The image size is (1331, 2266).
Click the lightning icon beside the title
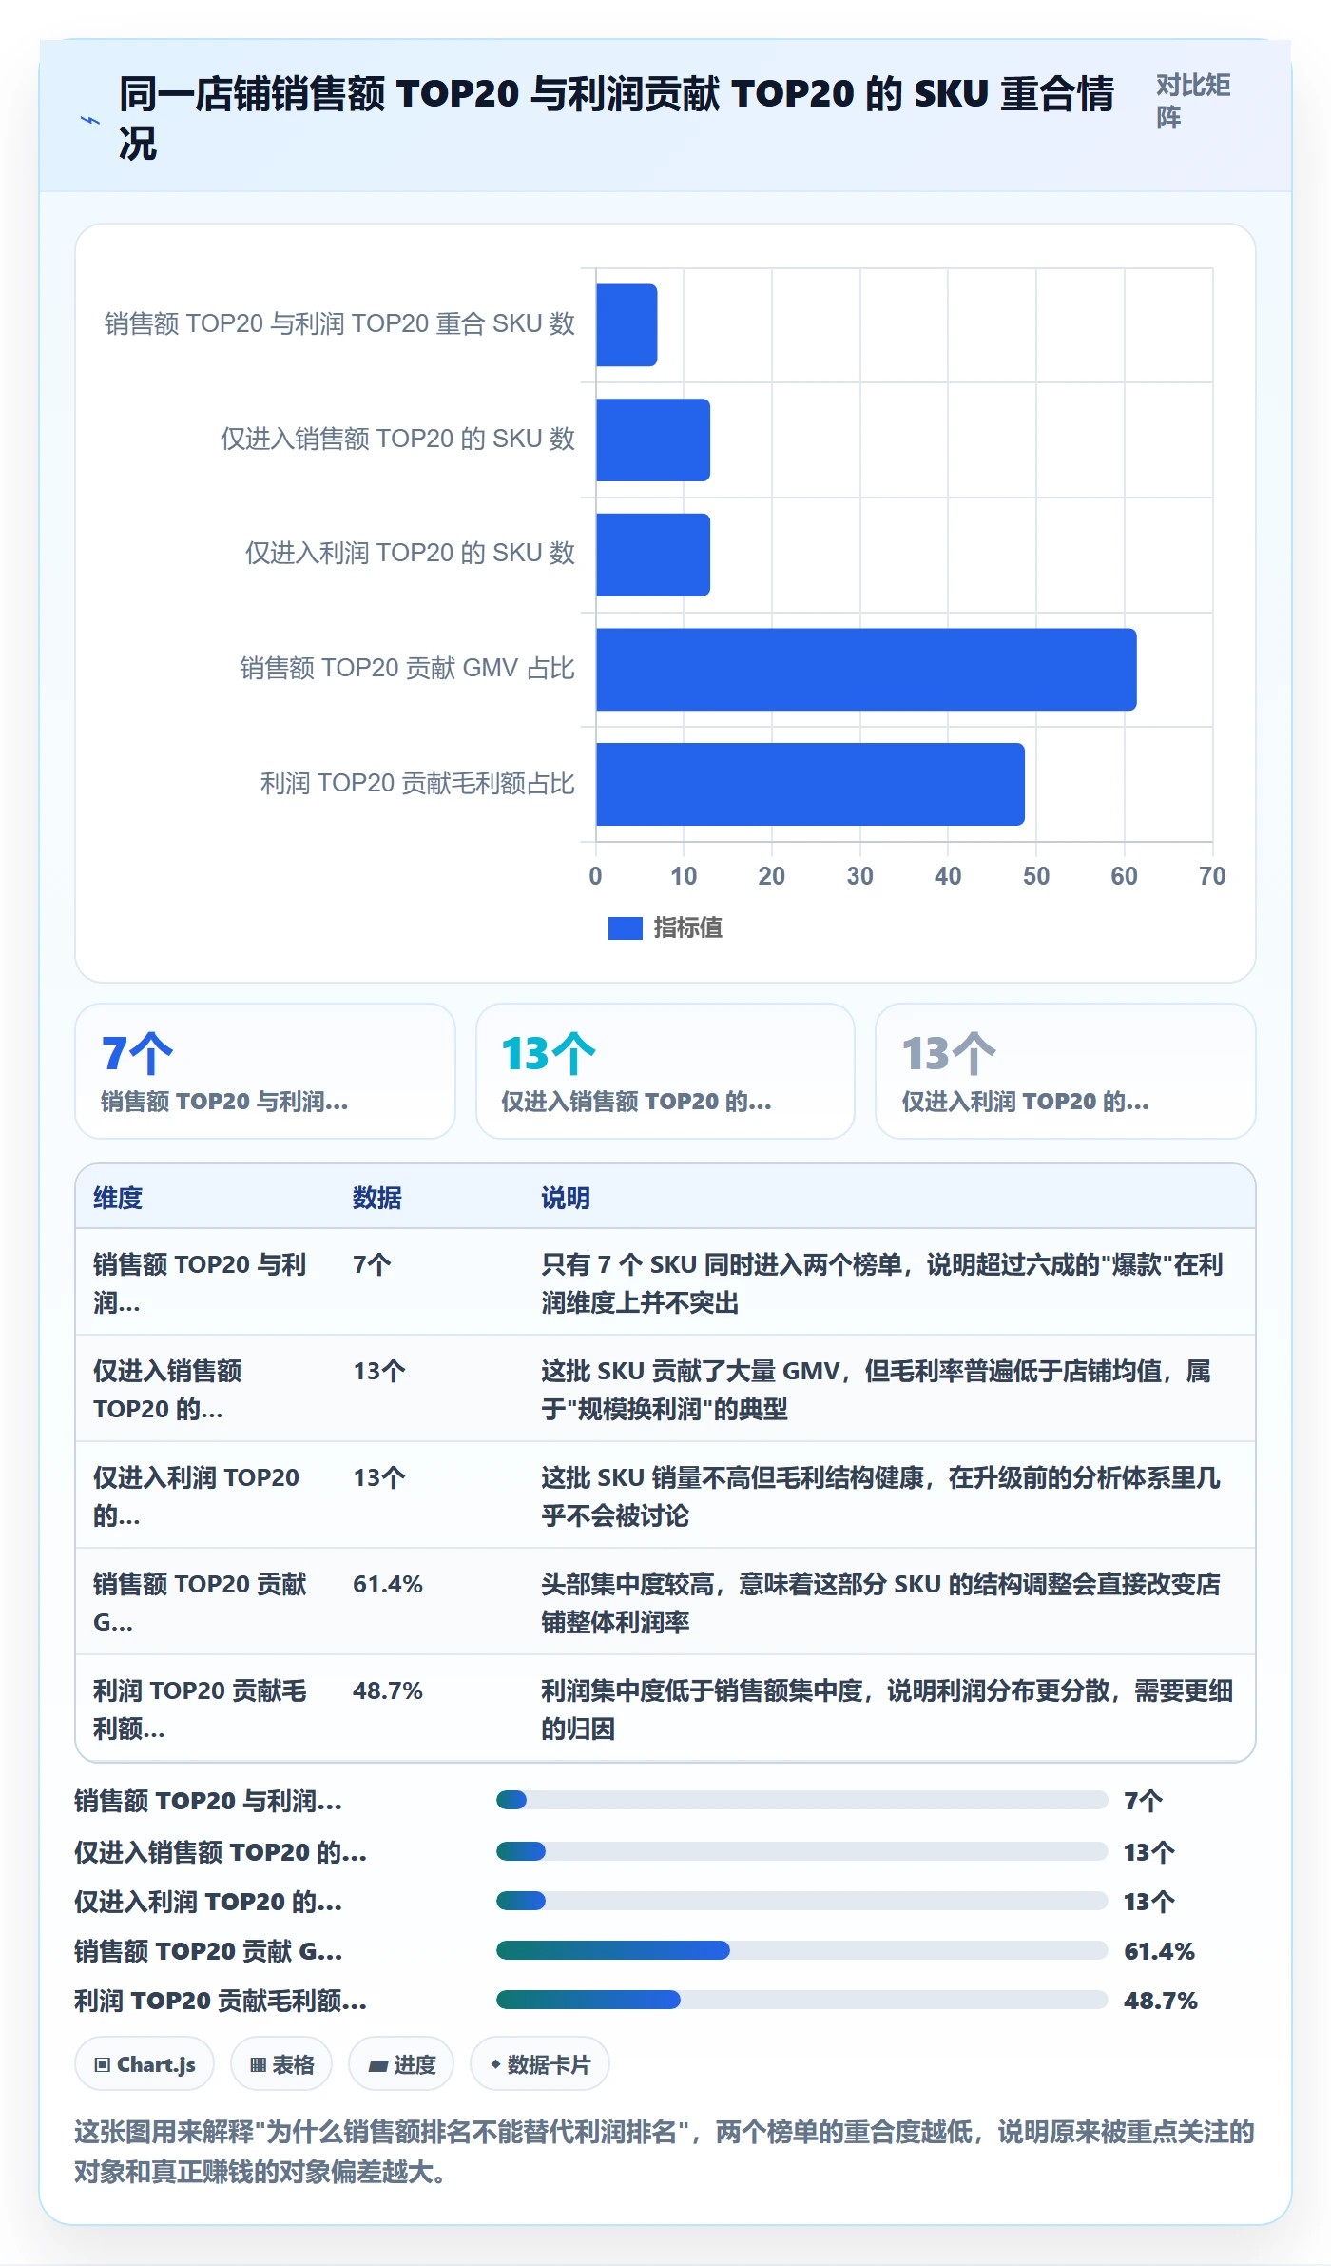coord(90,120)
